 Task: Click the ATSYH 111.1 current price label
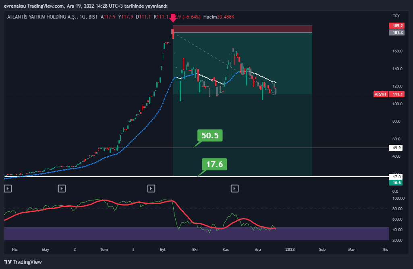tap(389, 94)
